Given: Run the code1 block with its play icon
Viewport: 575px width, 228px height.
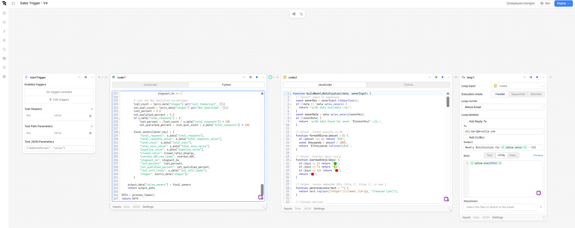Looking at the screenshot, I should 257,77.
